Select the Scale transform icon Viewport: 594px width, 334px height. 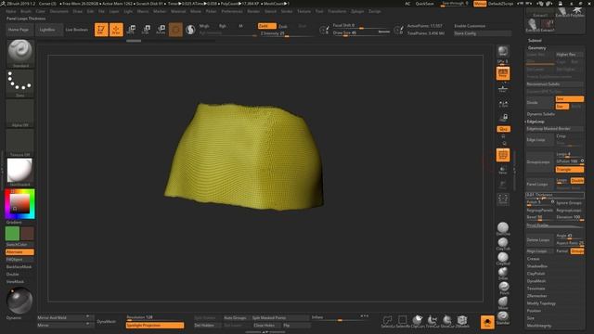click(x=146, y=30)
